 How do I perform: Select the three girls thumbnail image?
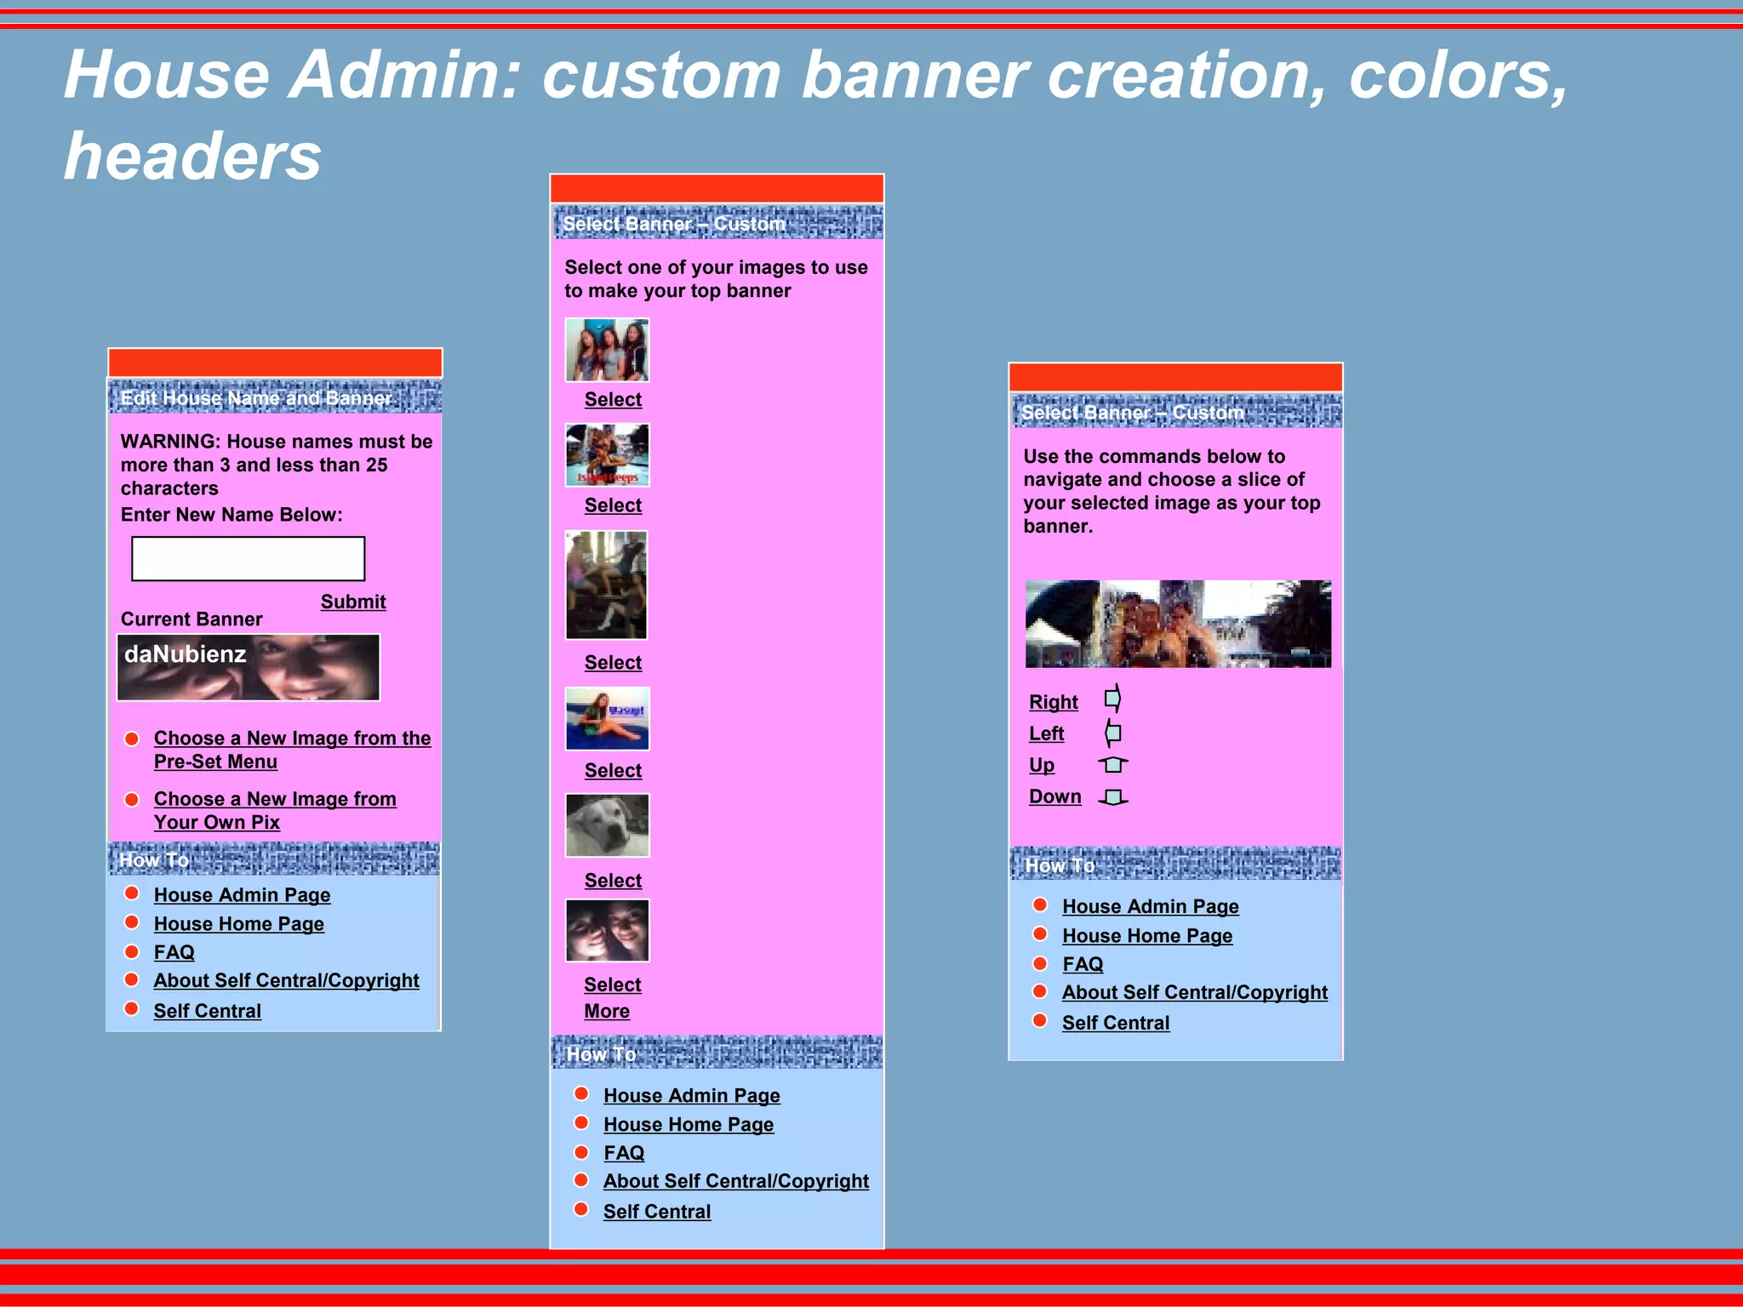[x=607, y=350]
